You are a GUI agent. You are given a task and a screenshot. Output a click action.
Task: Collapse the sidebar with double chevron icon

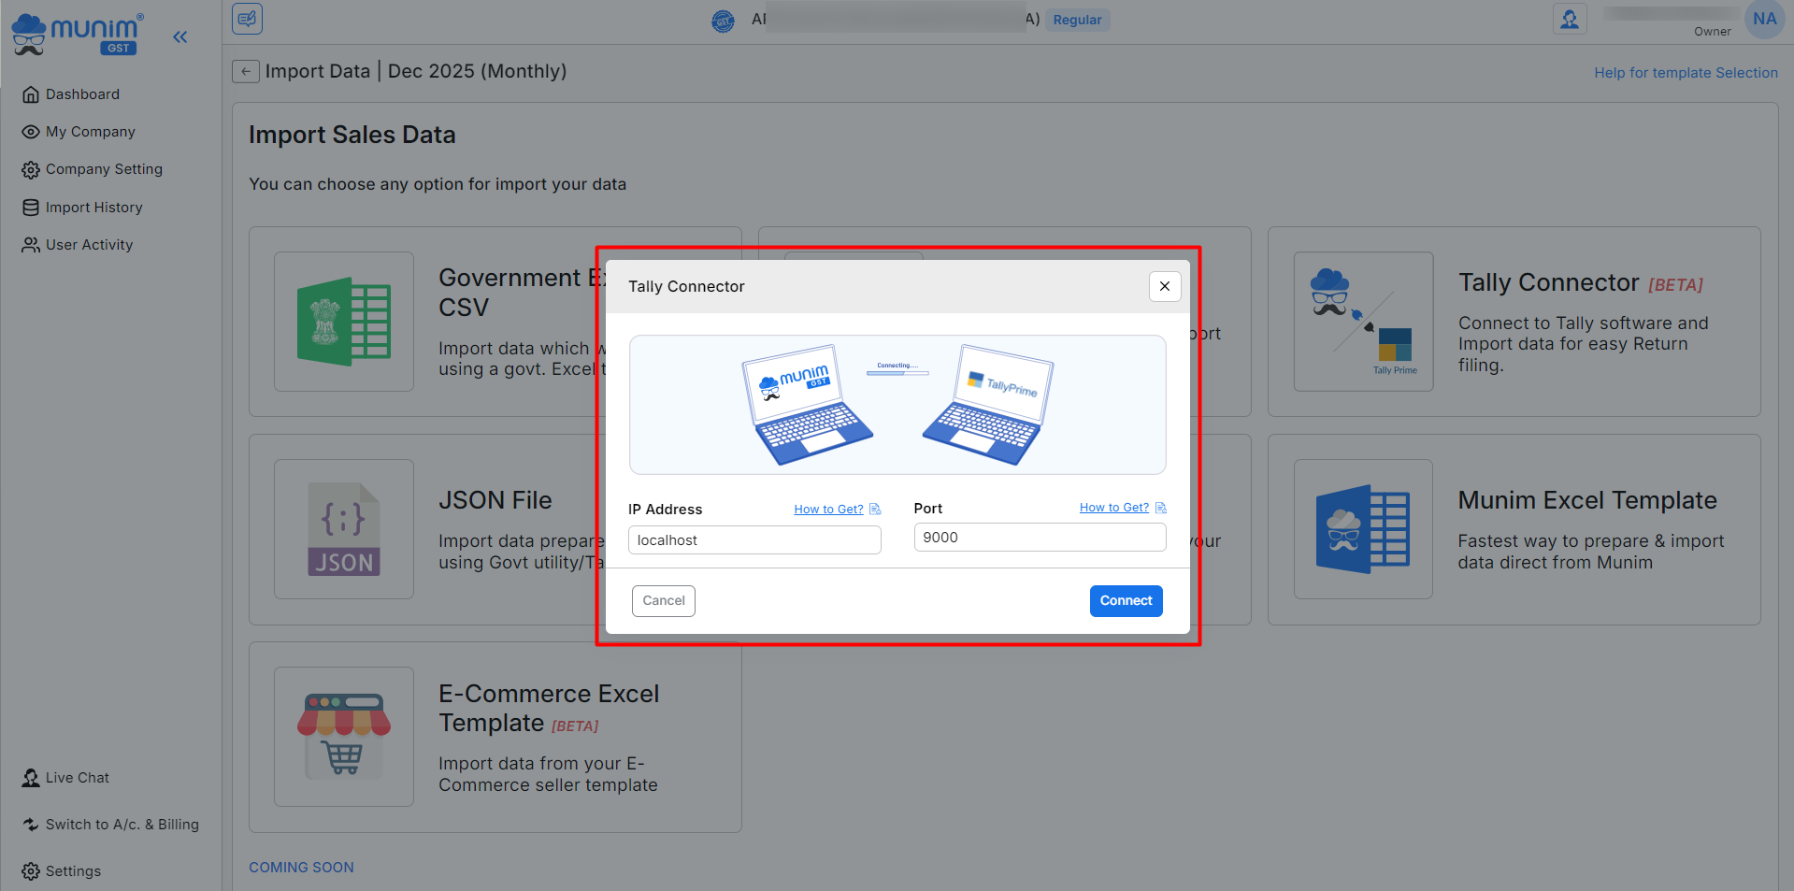[179, 37]
